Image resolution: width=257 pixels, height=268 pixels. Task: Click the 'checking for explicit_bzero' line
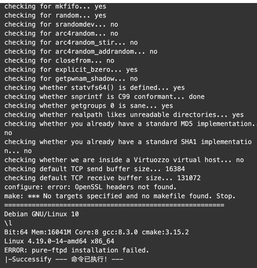[x=71, y=70]
